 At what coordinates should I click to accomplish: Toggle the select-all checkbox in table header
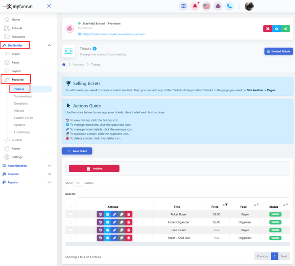coord(70,207)
